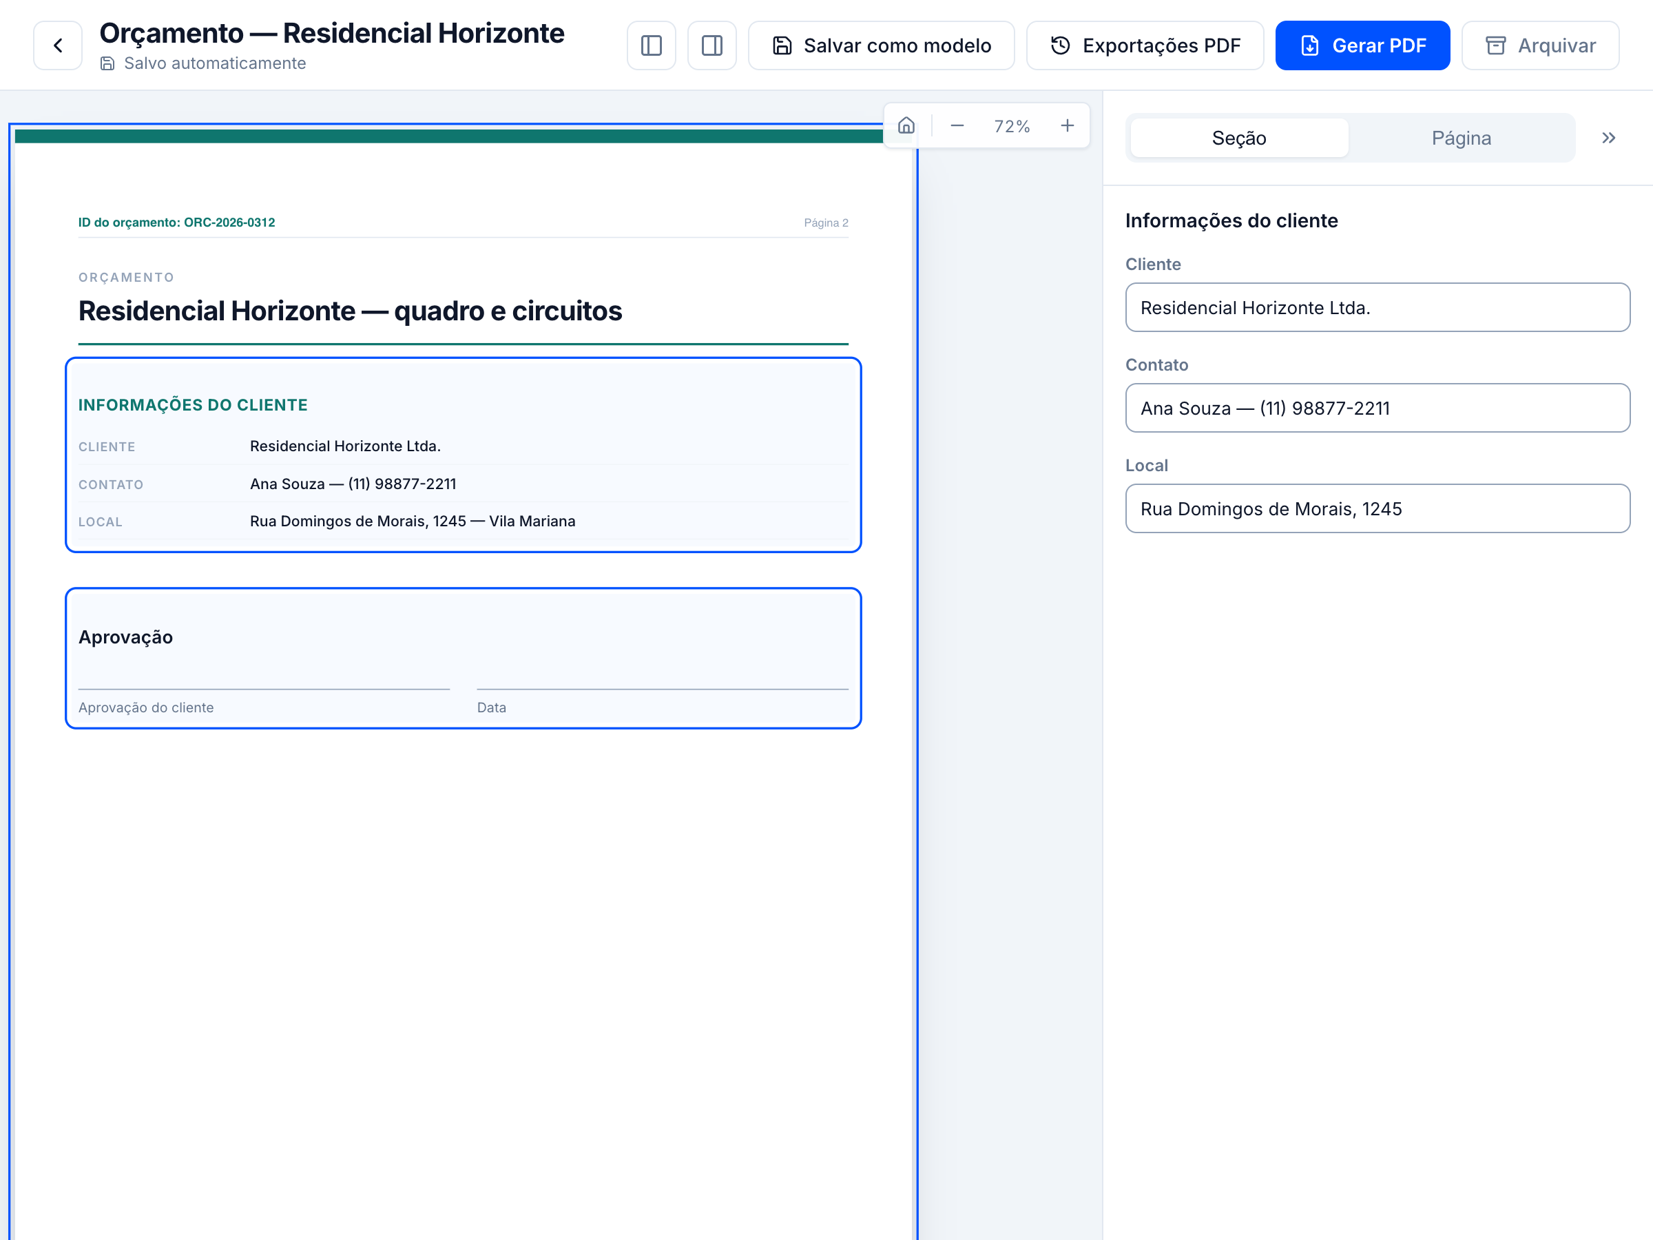1653x1240 pixels.
Task: Archive the quote with Arquivar
Action: click(x=1540, y=45)
